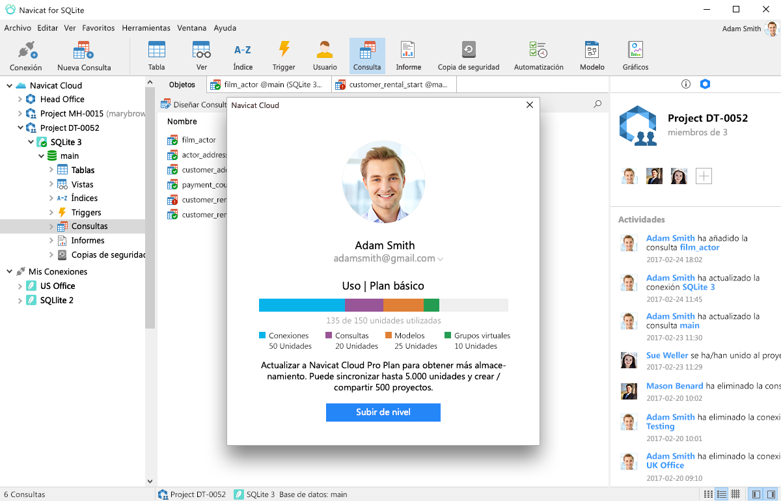Click the usage progress bar
Image resolution: width=781 pixels, height=501 pixels.
click(x=383, y=305)
